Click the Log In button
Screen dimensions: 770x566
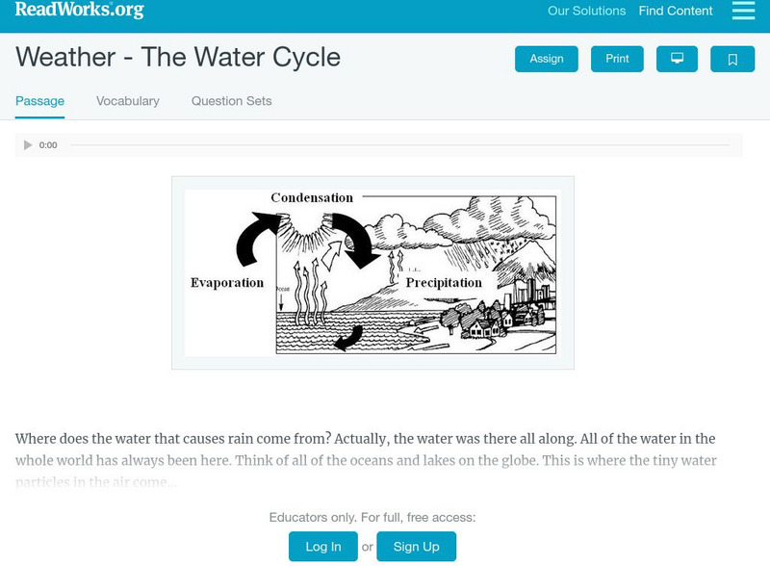pyautogui.click(x=323, y=547)
